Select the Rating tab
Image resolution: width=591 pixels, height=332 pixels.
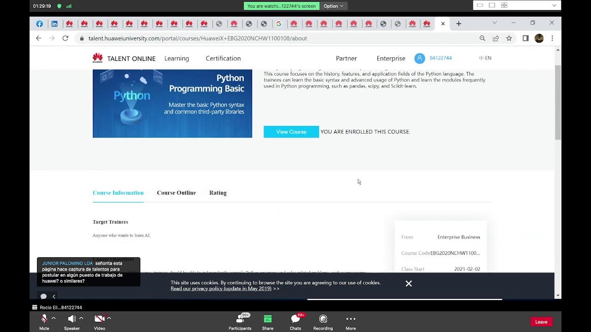[218, 193]
